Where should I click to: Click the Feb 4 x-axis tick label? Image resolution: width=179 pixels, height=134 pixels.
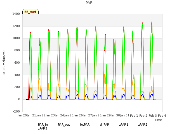pos(162,116)
